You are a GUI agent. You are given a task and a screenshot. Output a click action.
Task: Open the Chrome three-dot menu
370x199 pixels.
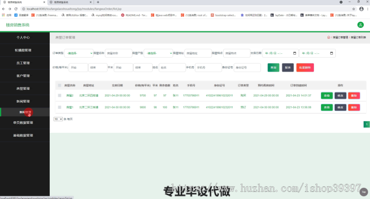click(368, 9)
